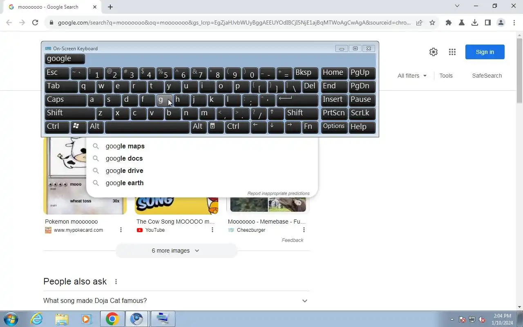Screen dimensions: 523x327
Task: Click the Help key on the keyboard
Action: (362, 127)
